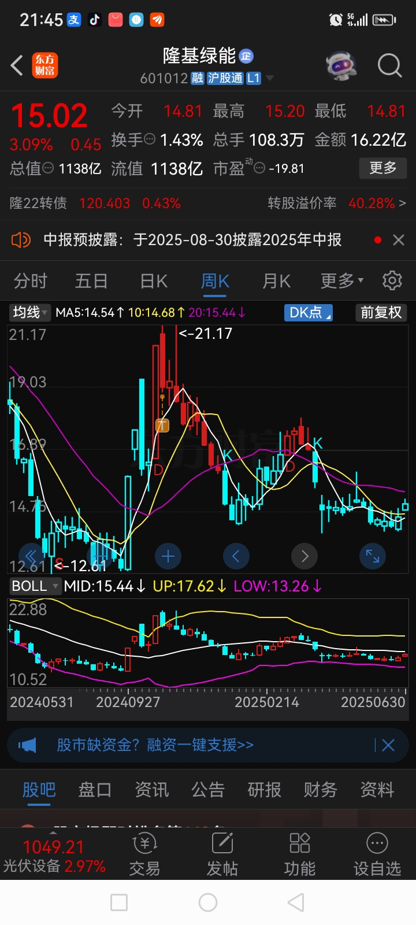Screen dimensions: 416x925
Task: Open chart settings gear icon
Action: pyautogui.click(x=392, y=280)
